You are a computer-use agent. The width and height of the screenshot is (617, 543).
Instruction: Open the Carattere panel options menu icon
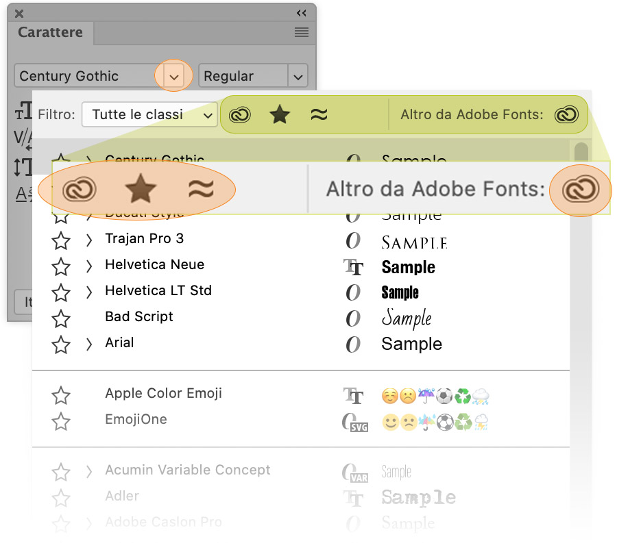[301, 32]
